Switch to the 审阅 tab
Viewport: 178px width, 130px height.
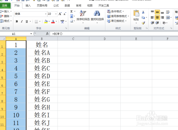(x=79, y=6)
